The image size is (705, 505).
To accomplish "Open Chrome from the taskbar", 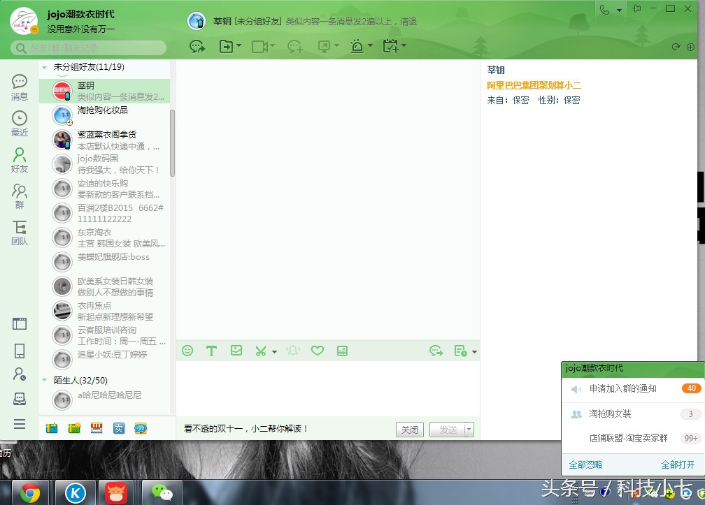I will (x=29, y=493).
